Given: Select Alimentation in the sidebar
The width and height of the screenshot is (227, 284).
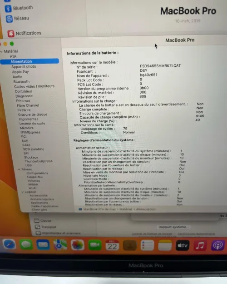Looking at the screenshot, I should point(30,61).
